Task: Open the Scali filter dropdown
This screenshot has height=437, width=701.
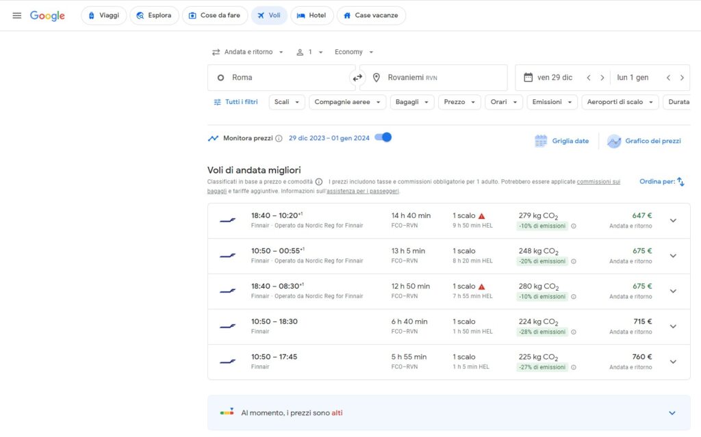Action: click(287, 102)
